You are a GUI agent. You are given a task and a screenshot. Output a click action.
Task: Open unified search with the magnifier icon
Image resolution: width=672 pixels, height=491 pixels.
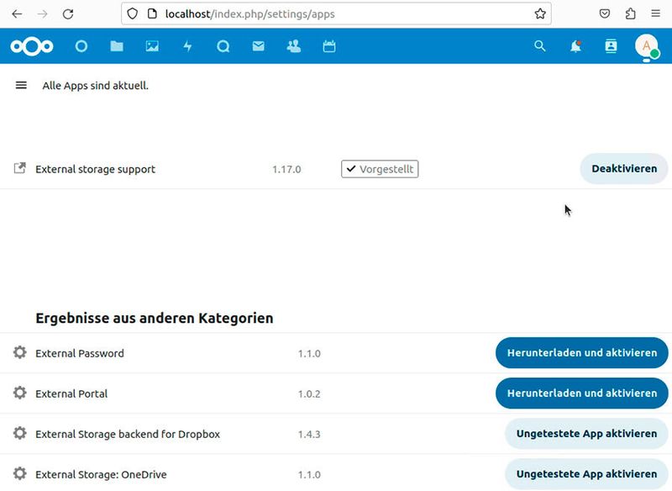click(x=540, y=46)
